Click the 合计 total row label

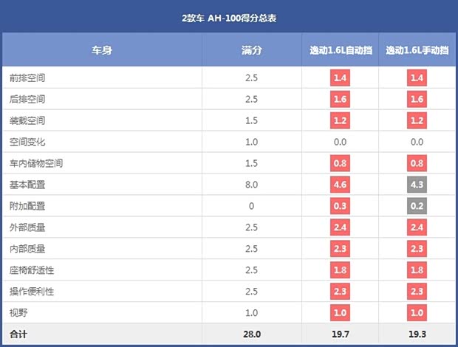click(18, 335)
